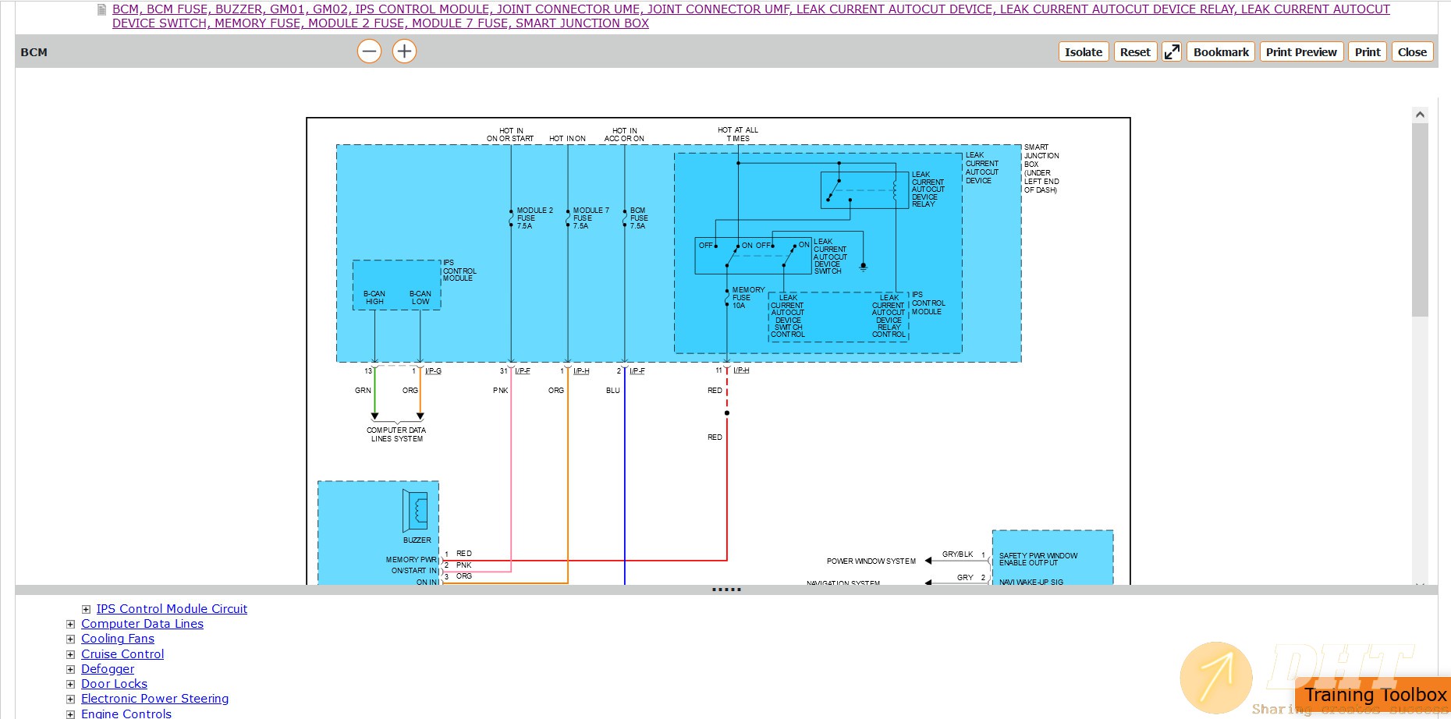Zoom out with the minus icon

(369, 51)
